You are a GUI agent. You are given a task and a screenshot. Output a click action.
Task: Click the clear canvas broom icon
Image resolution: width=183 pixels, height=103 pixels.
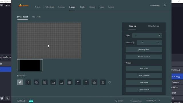94,82
